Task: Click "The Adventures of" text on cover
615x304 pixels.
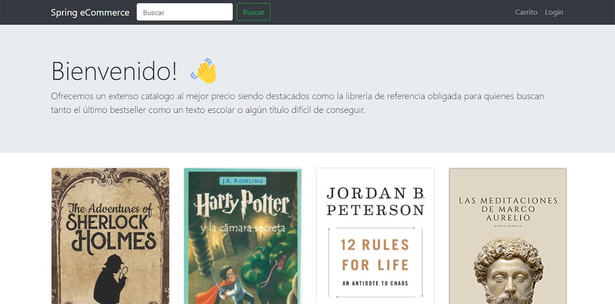Action: 110,209
